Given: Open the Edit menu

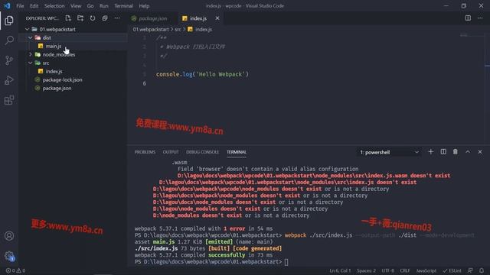Looking at the screenshot, I should (34, 5).
